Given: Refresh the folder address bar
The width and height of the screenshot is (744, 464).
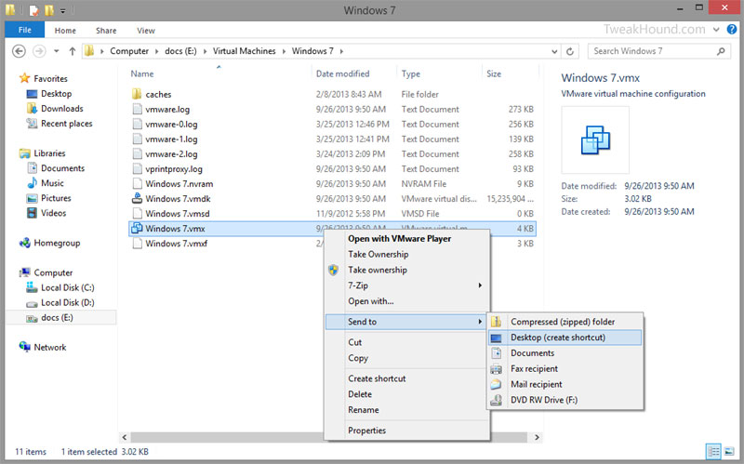Looking at the screenshot, I should point(570,51).
